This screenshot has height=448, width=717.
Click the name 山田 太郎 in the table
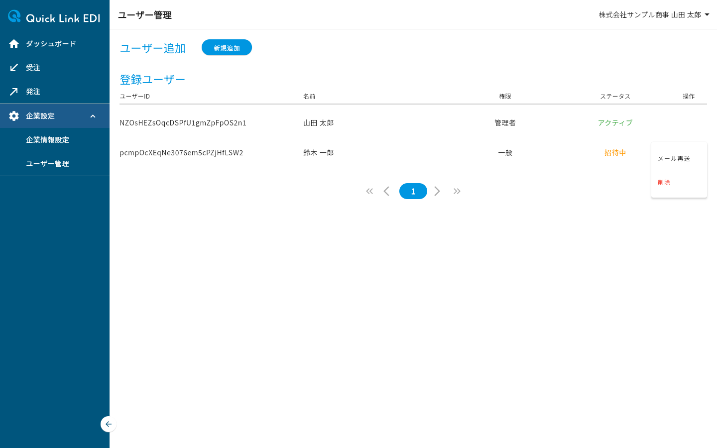[319, 123]
